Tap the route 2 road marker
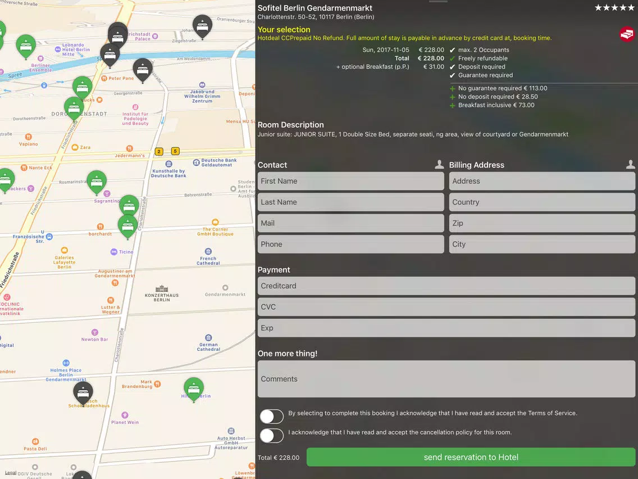Viewport: 638px width, 479px height. tap(159, 152)
